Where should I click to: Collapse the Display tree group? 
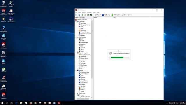coord(76,71)
